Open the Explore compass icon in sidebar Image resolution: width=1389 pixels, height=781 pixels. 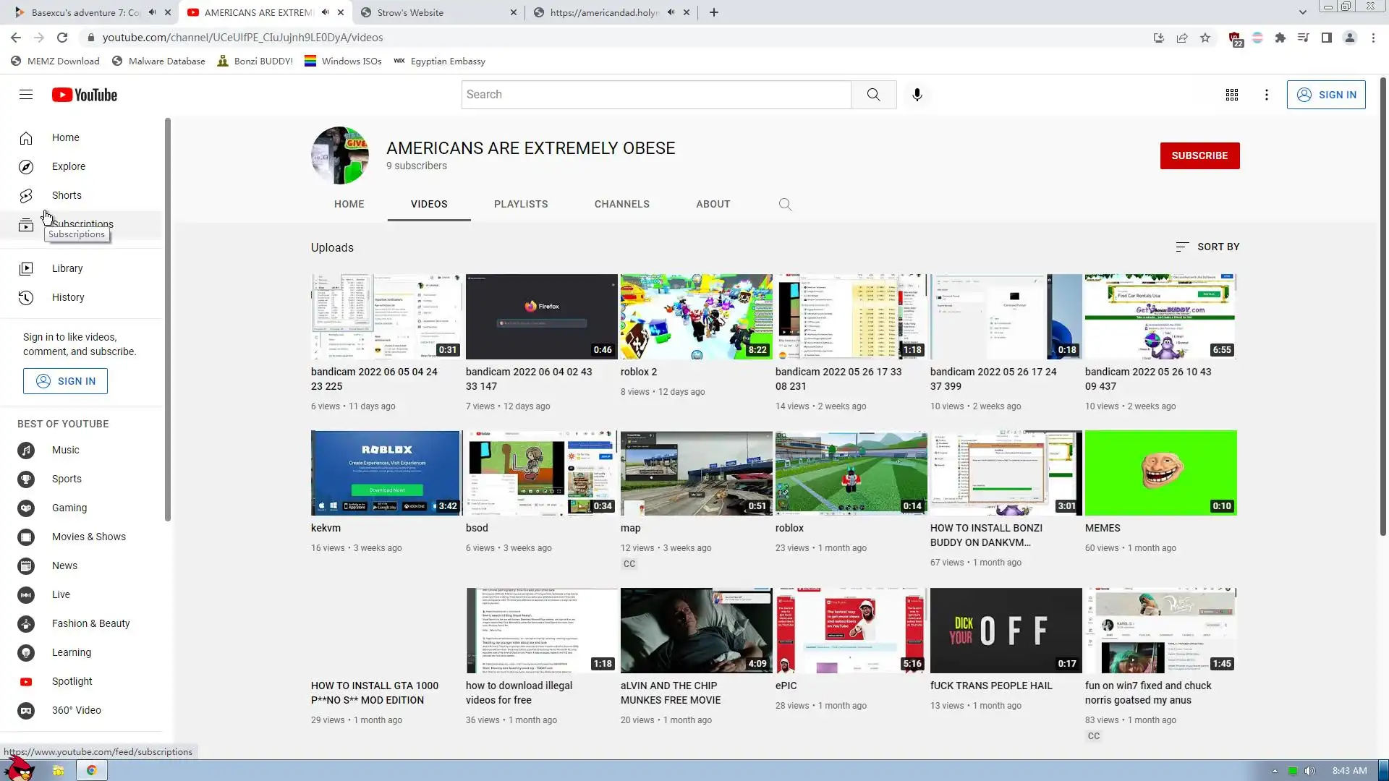[26, 167]
